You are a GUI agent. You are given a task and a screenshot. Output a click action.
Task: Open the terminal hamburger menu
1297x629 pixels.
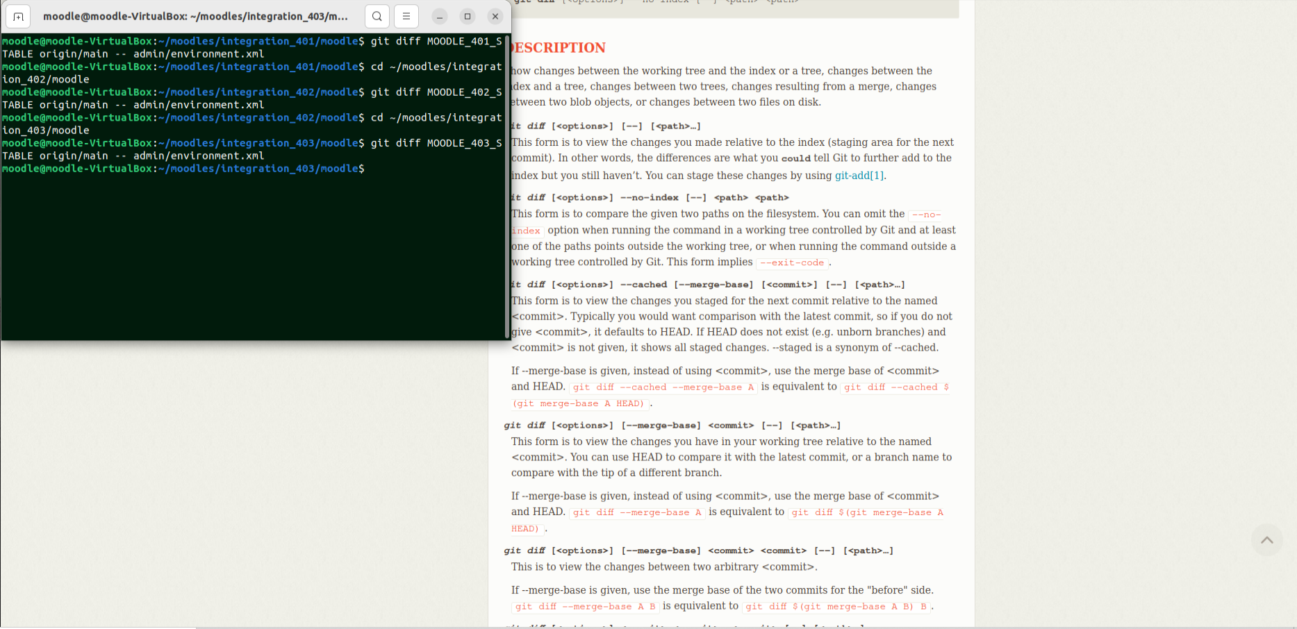tap(406, 16)
